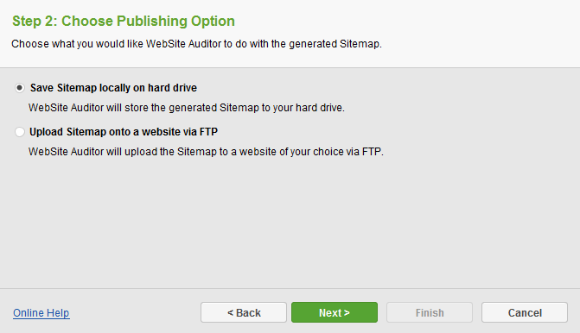Click the FTP upload description text

(206, 152)
